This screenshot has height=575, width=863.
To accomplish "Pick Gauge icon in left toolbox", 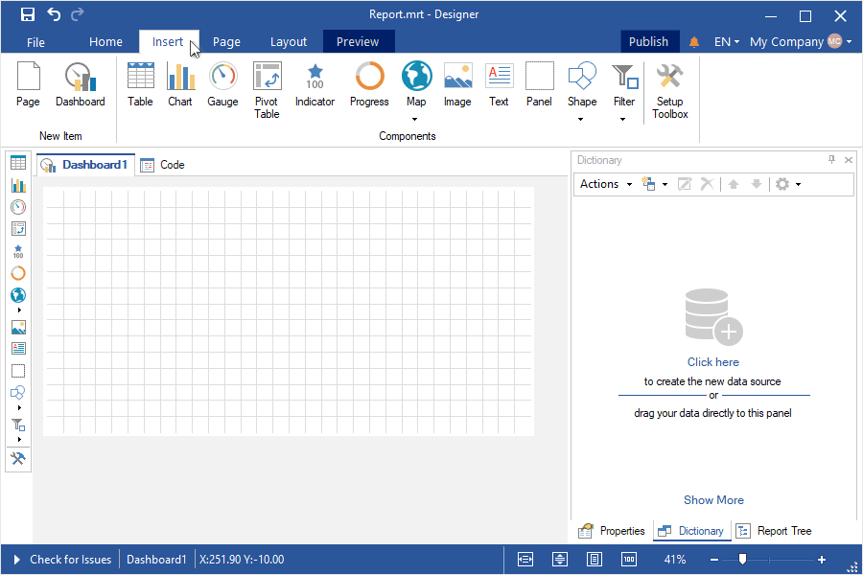I will pyautogui.click(x=18, y=207).
